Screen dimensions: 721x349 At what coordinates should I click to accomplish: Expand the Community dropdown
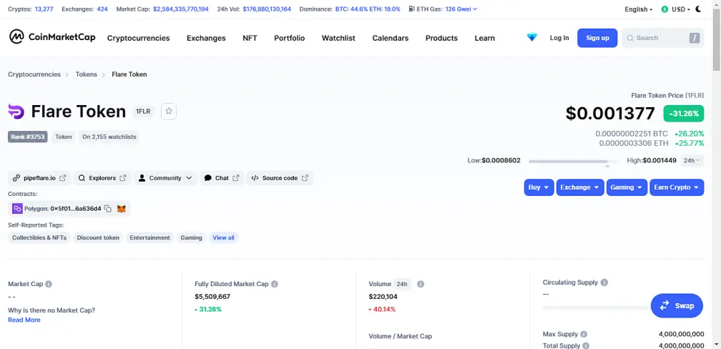tap(165, 178)
